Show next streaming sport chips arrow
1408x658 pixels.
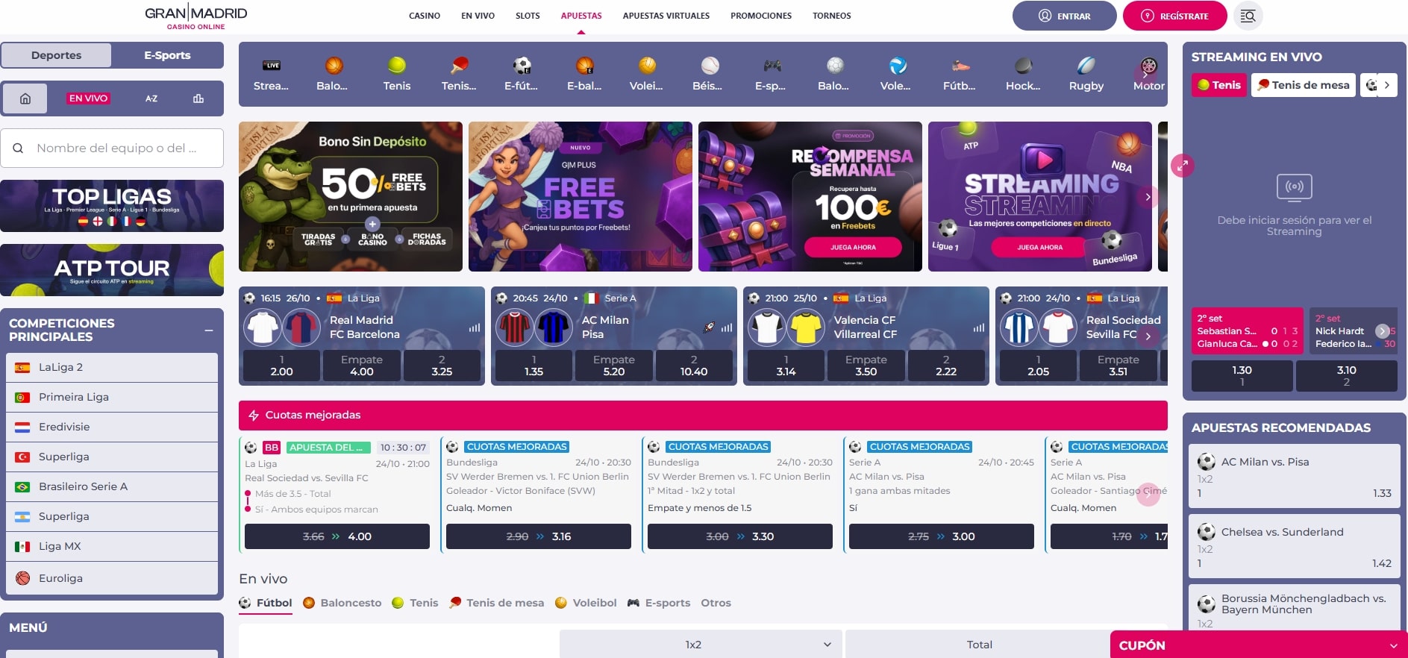point(1387,85)
